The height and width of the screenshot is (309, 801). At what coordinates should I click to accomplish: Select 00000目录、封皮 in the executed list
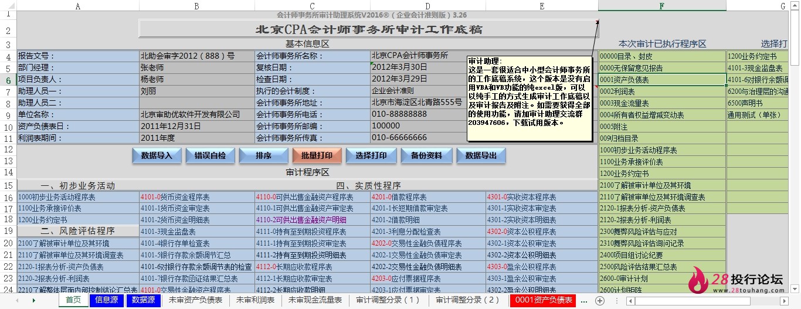[662, 56]
